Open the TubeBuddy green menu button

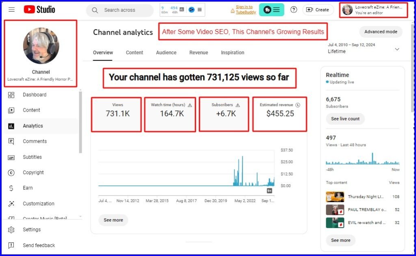[271, 10]
